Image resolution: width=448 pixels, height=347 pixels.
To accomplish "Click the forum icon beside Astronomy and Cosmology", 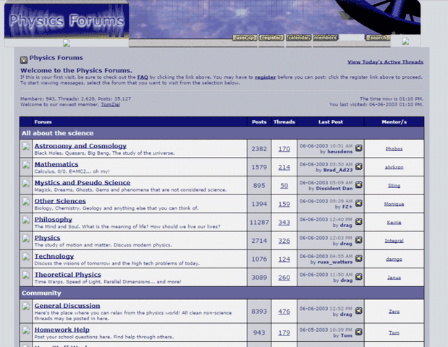I will pos(26,147).
